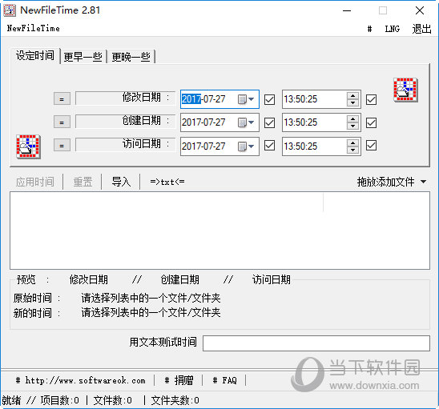Screen dimensions: 439x409
Task: Decrease 访问日期 time with down arrow
Action: (352, 150)
